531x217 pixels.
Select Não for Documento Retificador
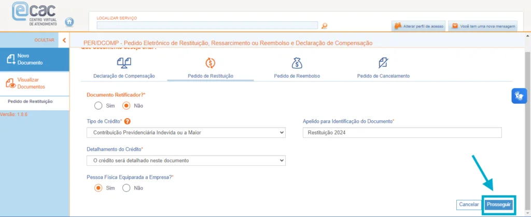tap(126, 106)
